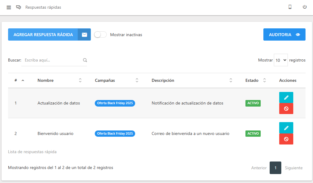
Task: Open the 'Mostrar 10 registros' dropdown
Action: pyautogui.click(x=281, y=60)
